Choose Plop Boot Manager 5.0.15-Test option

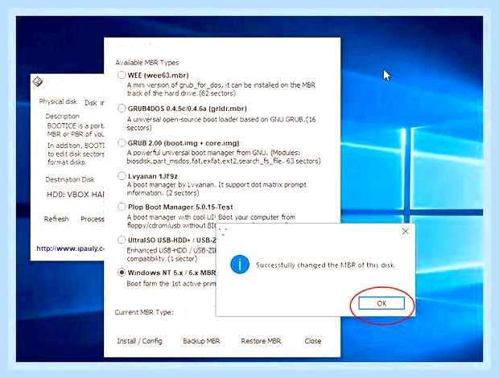coord(122,207)
